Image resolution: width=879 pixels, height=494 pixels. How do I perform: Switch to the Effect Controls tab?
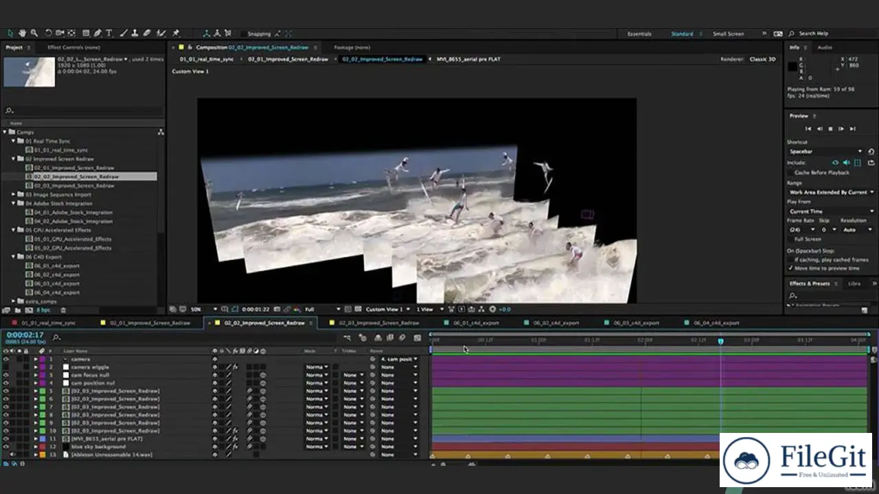point(73,47)
